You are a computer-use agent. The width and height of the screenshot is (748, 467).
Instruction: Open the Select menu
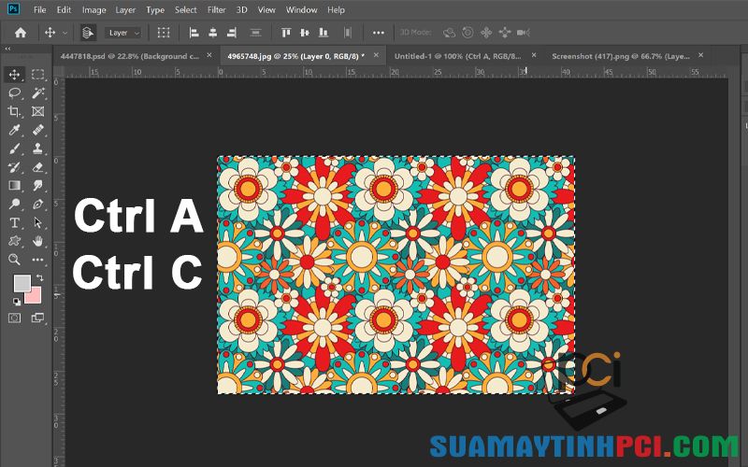point(185,9)
